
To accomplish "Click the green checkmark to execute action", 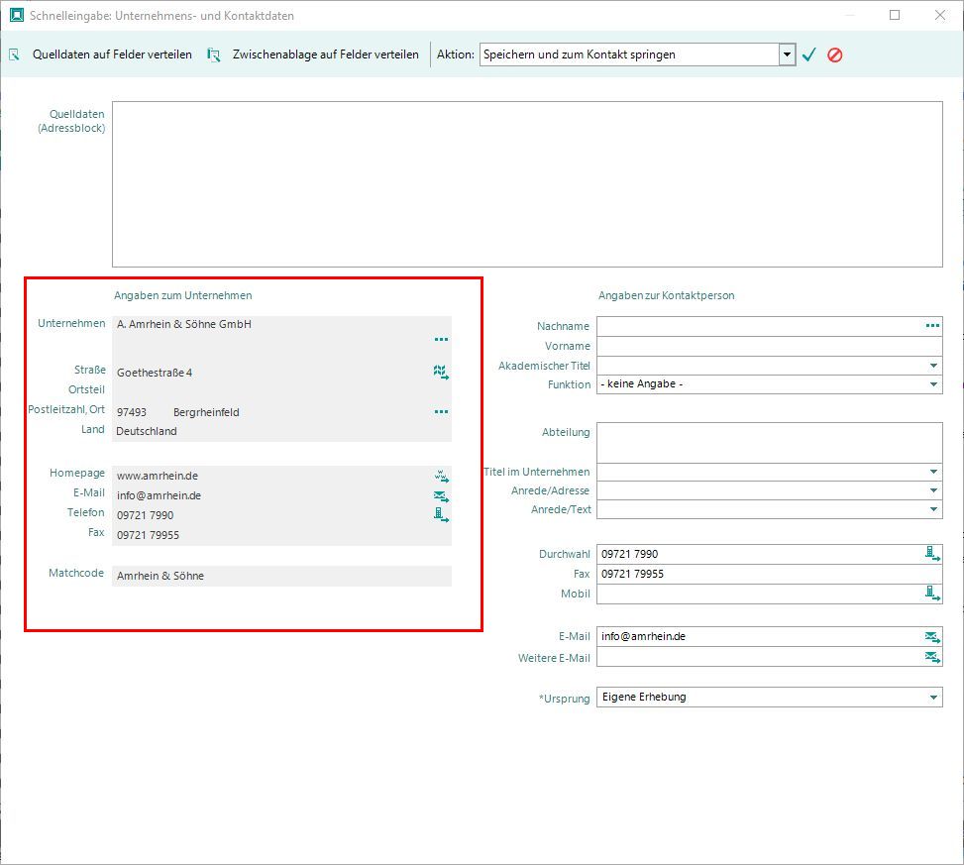I will [x=808, y=54].
